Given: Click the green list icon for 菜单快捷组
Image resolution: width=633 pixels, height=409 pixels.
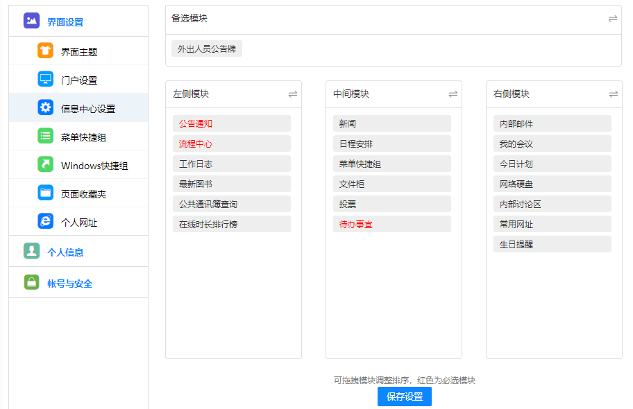Looking at the screenshot, I should tap(45, 136).
